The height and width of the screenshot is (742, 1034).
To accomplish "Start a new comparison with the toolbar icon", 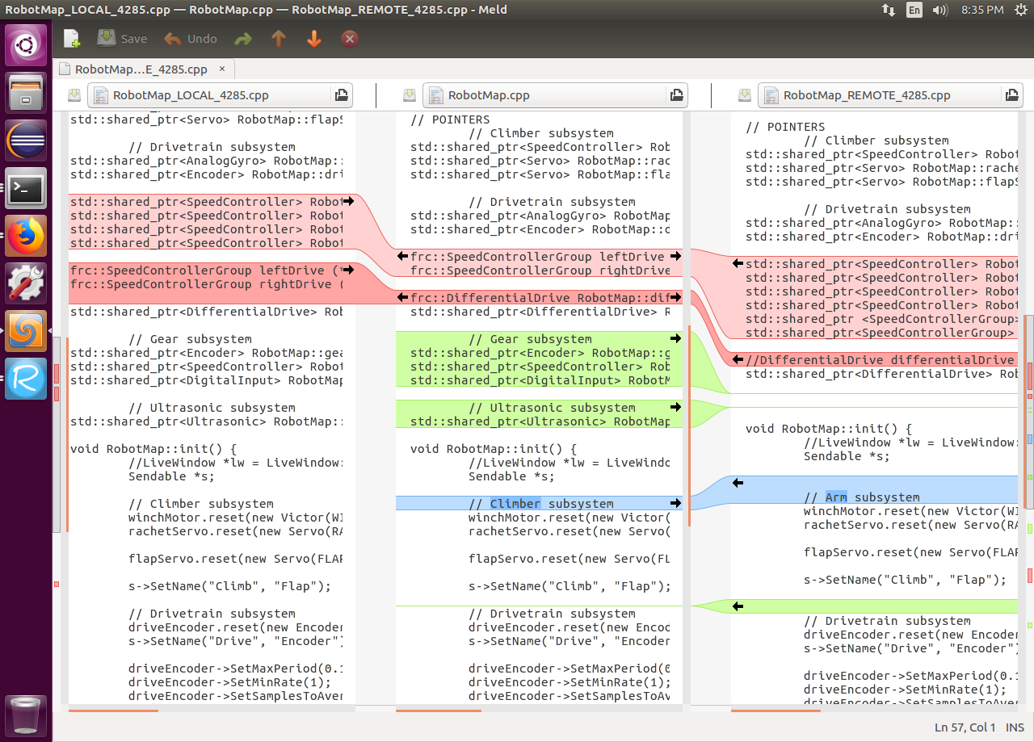I will [72, 39].
